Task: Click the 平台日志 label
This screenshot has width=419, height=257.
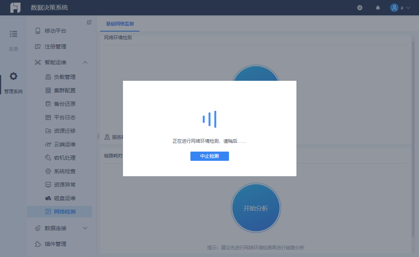Action: [x=65, y=117]
